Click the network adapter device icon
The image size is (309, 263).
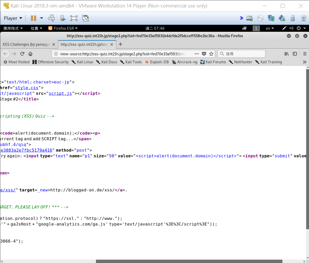tap(271, 18)
